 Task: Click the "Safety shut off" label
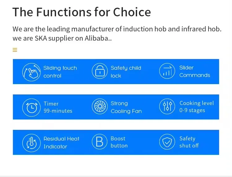(189, 142)
